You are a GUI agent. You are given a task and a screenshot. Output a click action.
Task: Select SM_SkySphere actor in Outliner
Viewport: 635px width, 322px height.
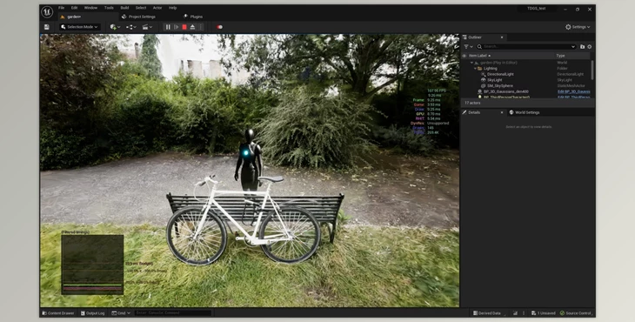tap(500, 86)
